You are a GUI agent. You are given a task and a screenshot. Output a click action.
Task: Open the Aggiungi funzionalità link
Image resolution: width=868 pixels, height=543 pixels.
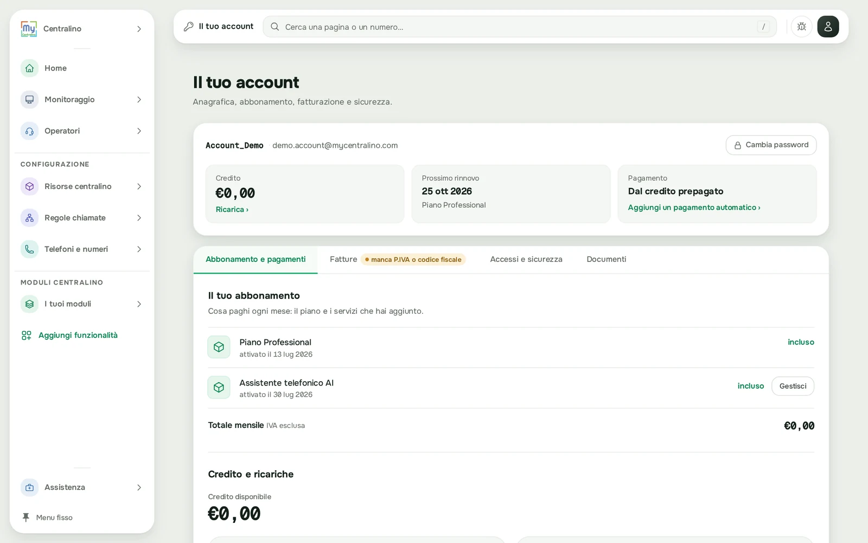pos(78,336)
